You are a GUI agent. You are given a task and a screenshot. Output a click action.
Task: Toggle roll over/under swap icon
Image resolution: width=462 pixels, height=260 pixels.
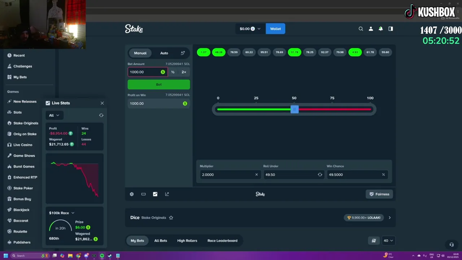coord(320,174)
